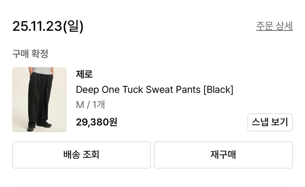Click the price 29,380원
This screenshot has height=187, width=305.
coord(96,122)
